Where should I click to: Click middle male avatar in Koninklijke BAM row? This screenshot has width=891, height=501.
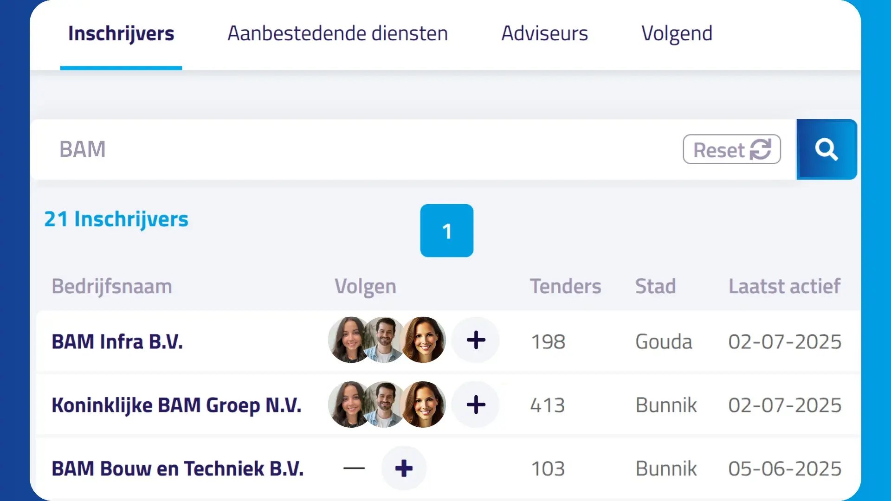384,405
